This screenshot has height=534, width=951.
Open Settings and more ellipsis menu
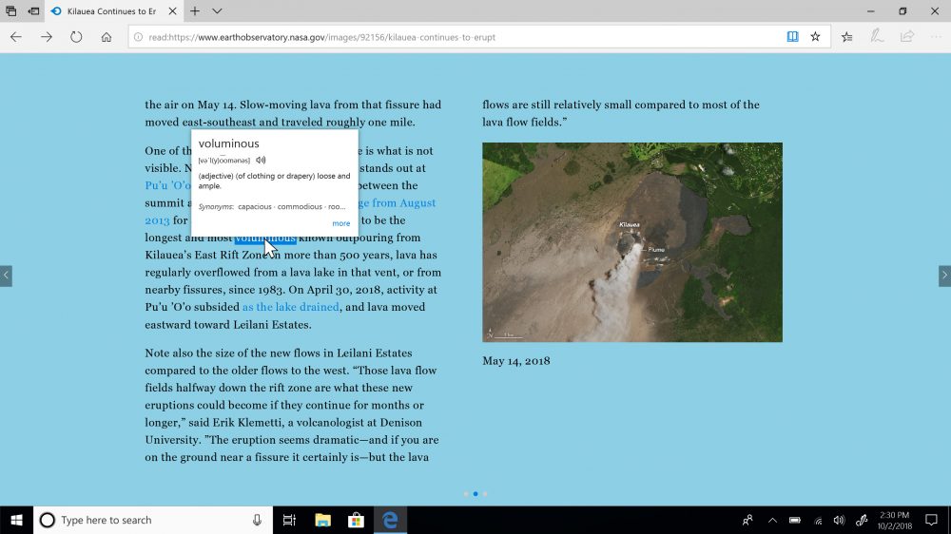[x=935, y=37]
